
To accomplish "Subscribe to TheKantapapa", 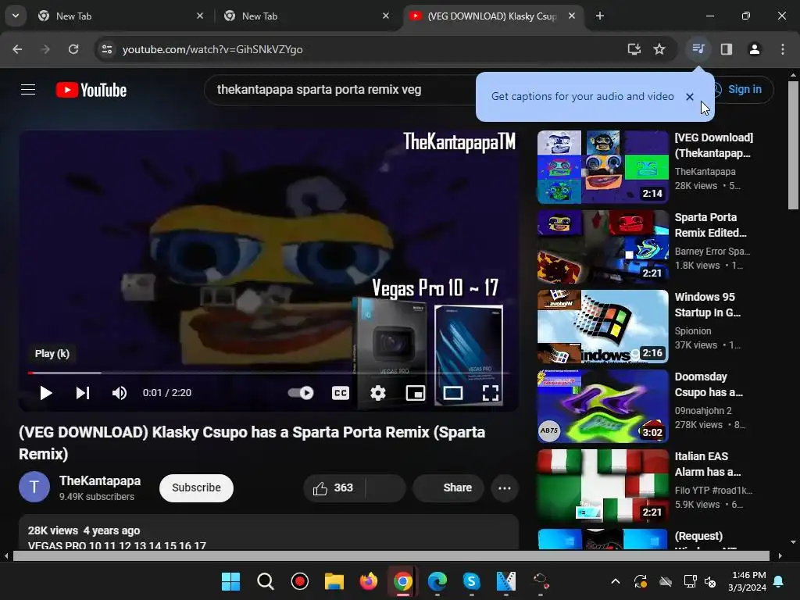I will [196, 488].
